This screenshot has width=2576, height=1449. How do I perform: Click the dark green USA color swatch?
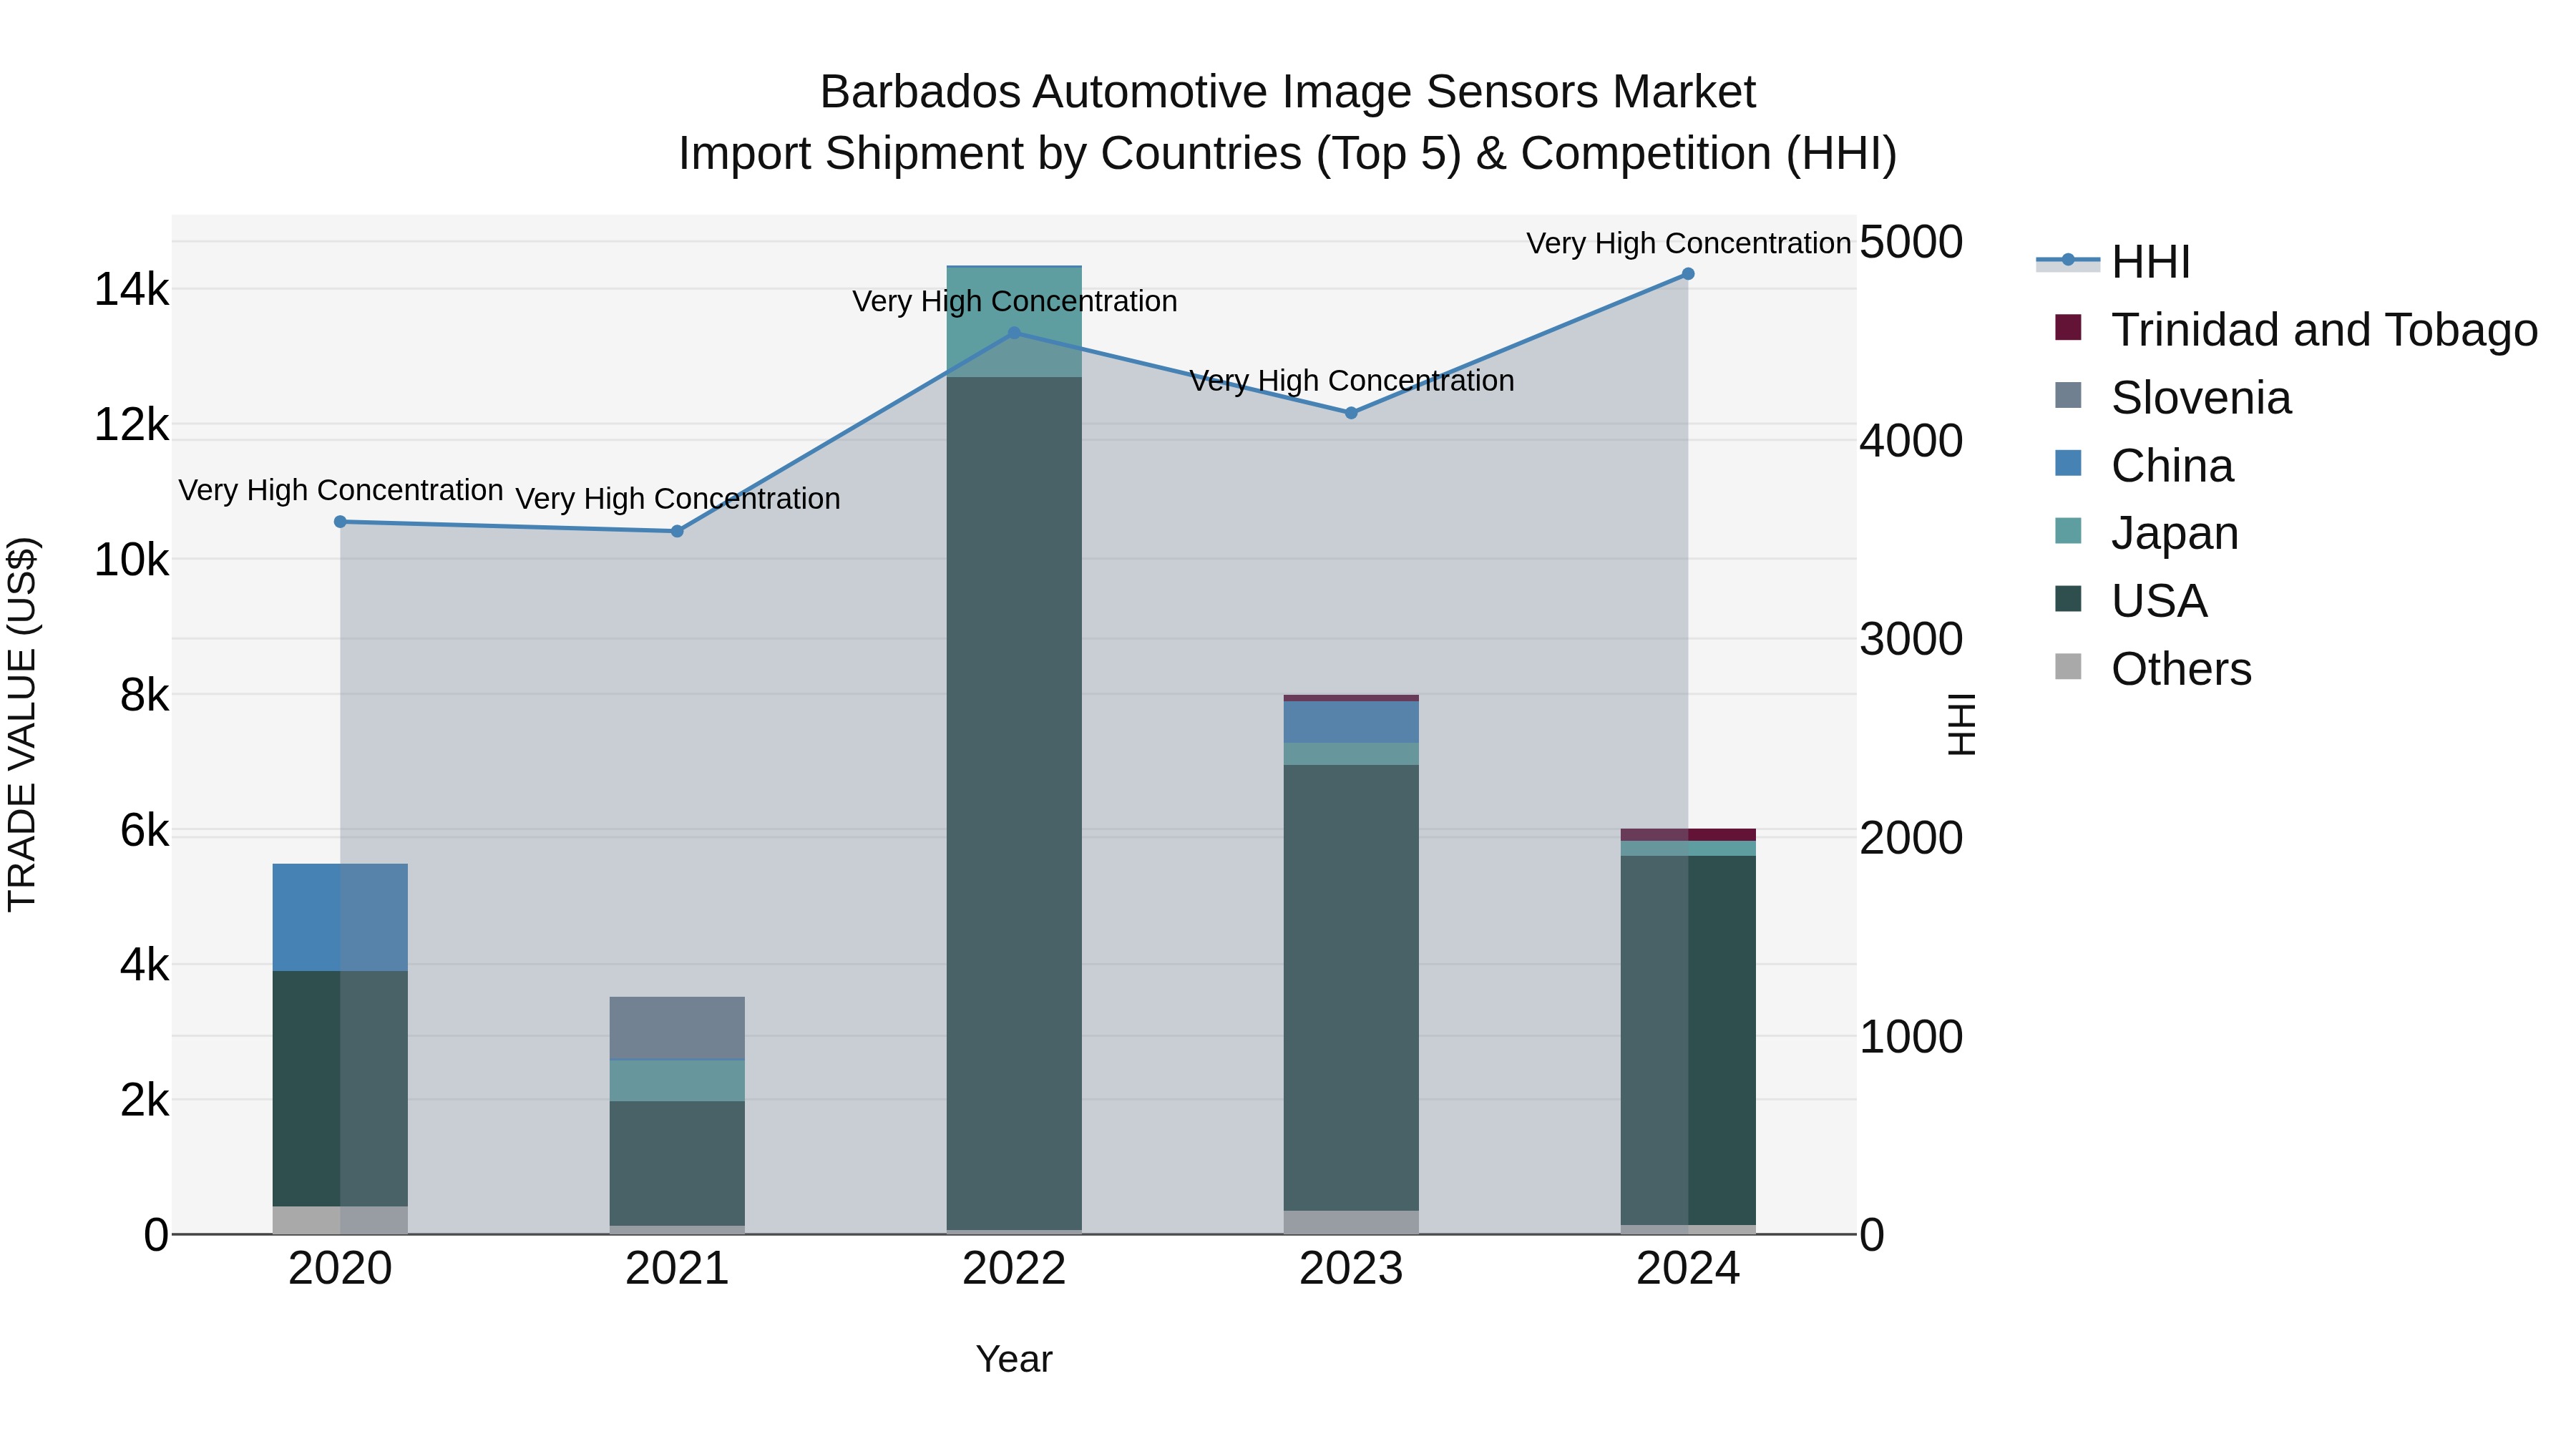click(2068, 598)
